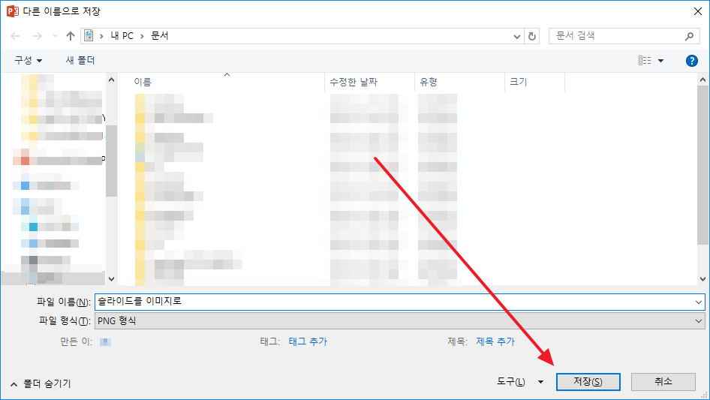Open the 구성 menu
Viewport: 710px width, 400px height.
pos(28,60)
